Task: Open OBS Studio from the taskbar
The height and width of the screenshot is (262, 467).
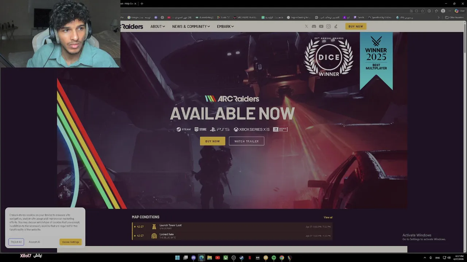Action: pyautogui.click(x=233, y=258)
